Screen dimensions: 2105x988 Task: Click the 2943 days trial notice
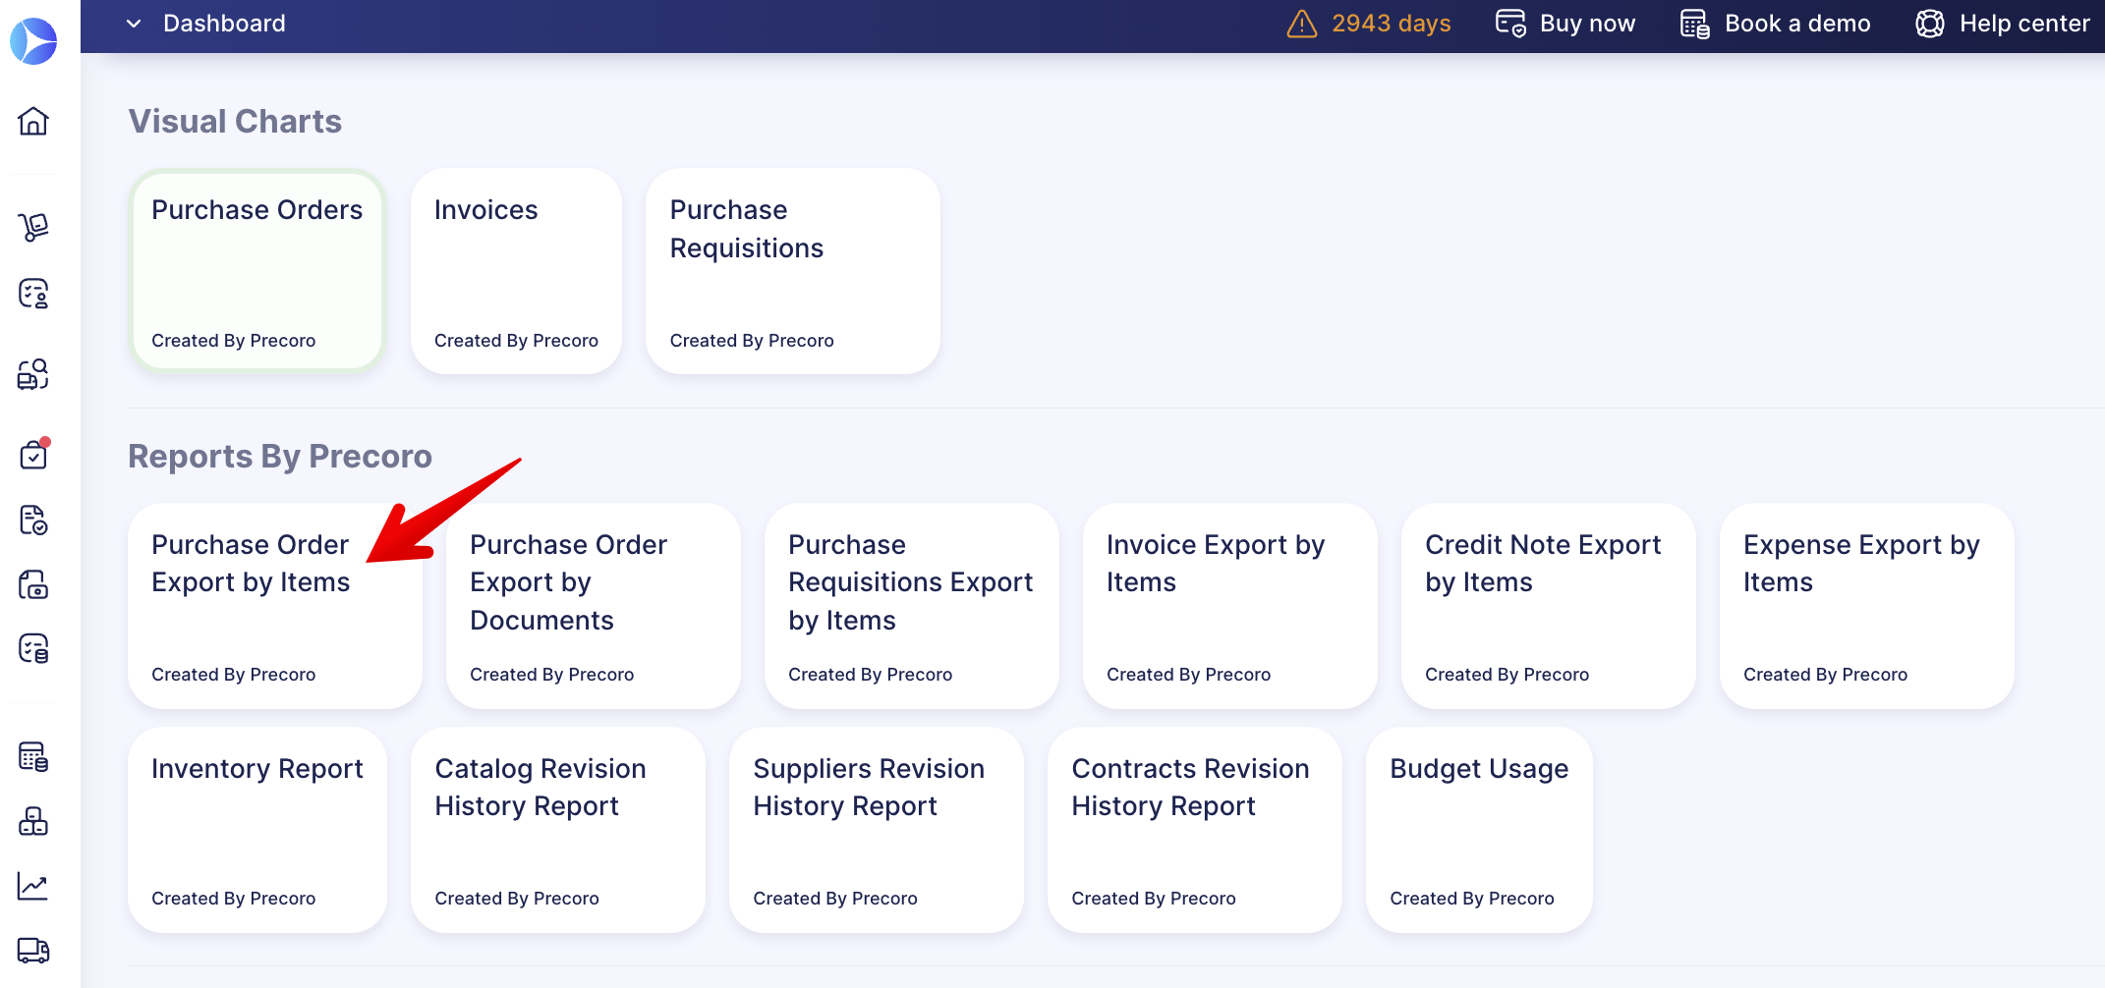[1391, 24]
